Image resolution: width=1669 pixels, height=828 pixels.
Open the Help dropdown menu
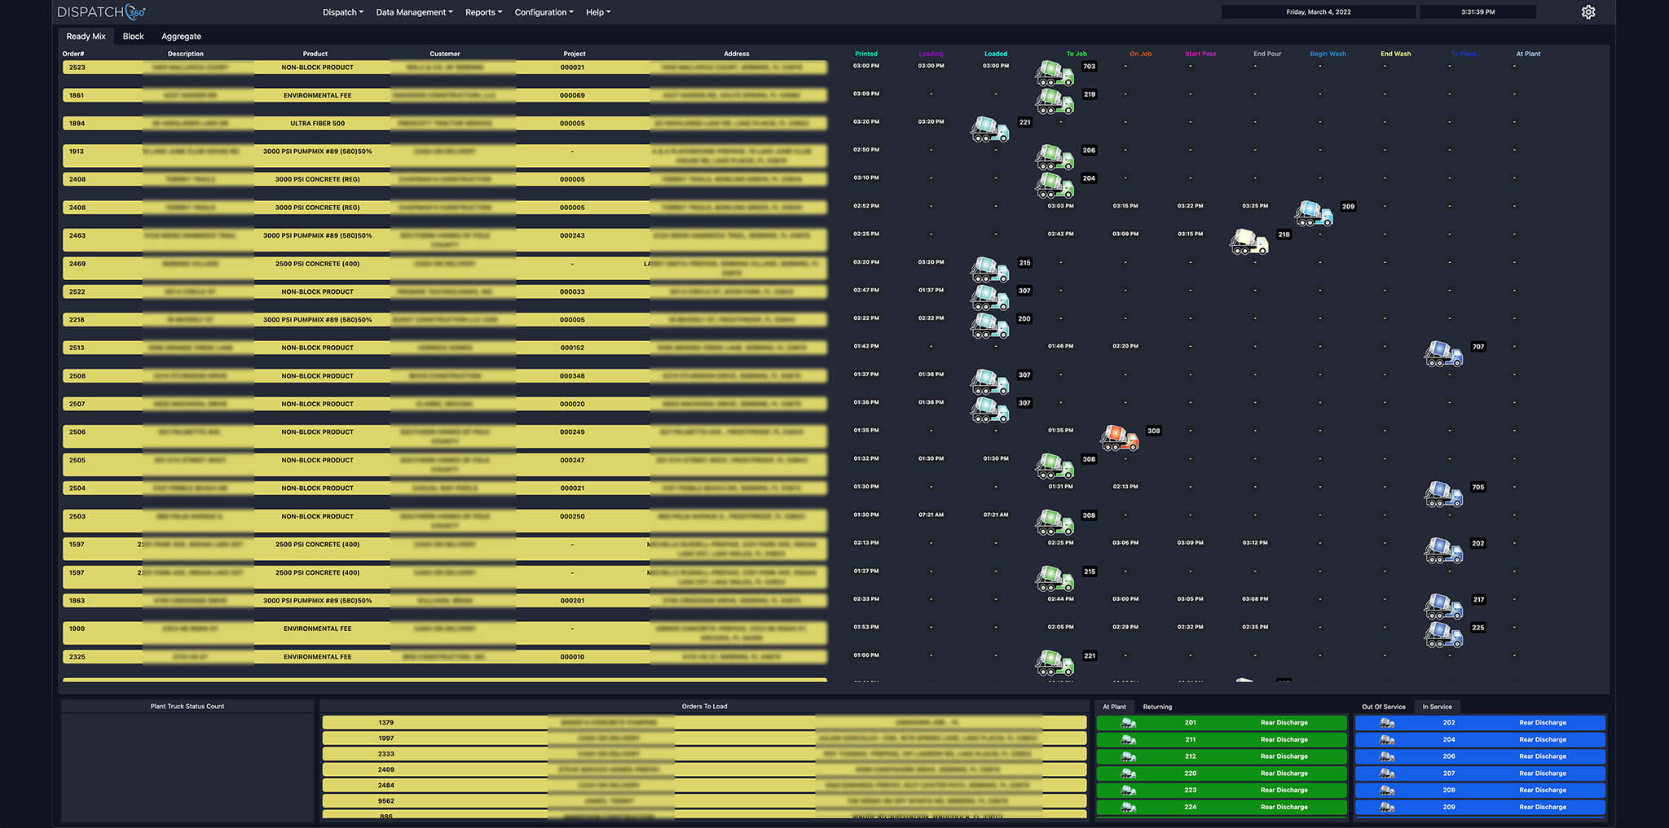point(598,12)
